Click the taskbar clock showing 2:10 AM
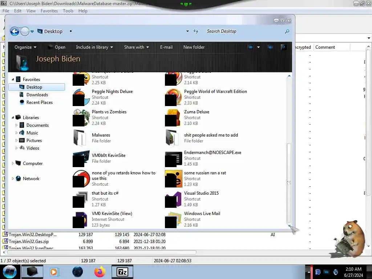The width and height of the screenshot is (372, 279). (x=353, y=272)
